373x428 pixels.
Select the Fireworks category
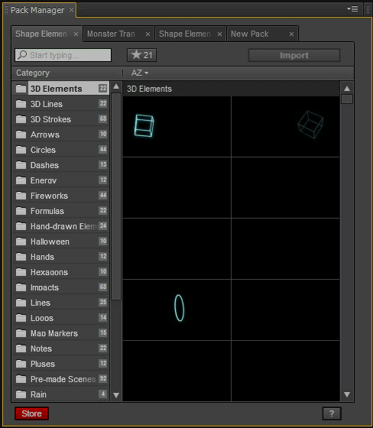[61, 196]
